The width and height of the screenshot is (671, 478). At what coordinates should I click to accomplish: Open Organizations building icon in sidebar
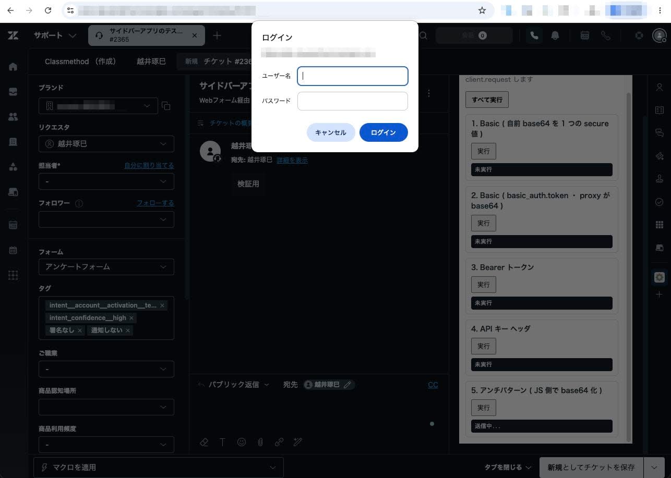[13, 142]
